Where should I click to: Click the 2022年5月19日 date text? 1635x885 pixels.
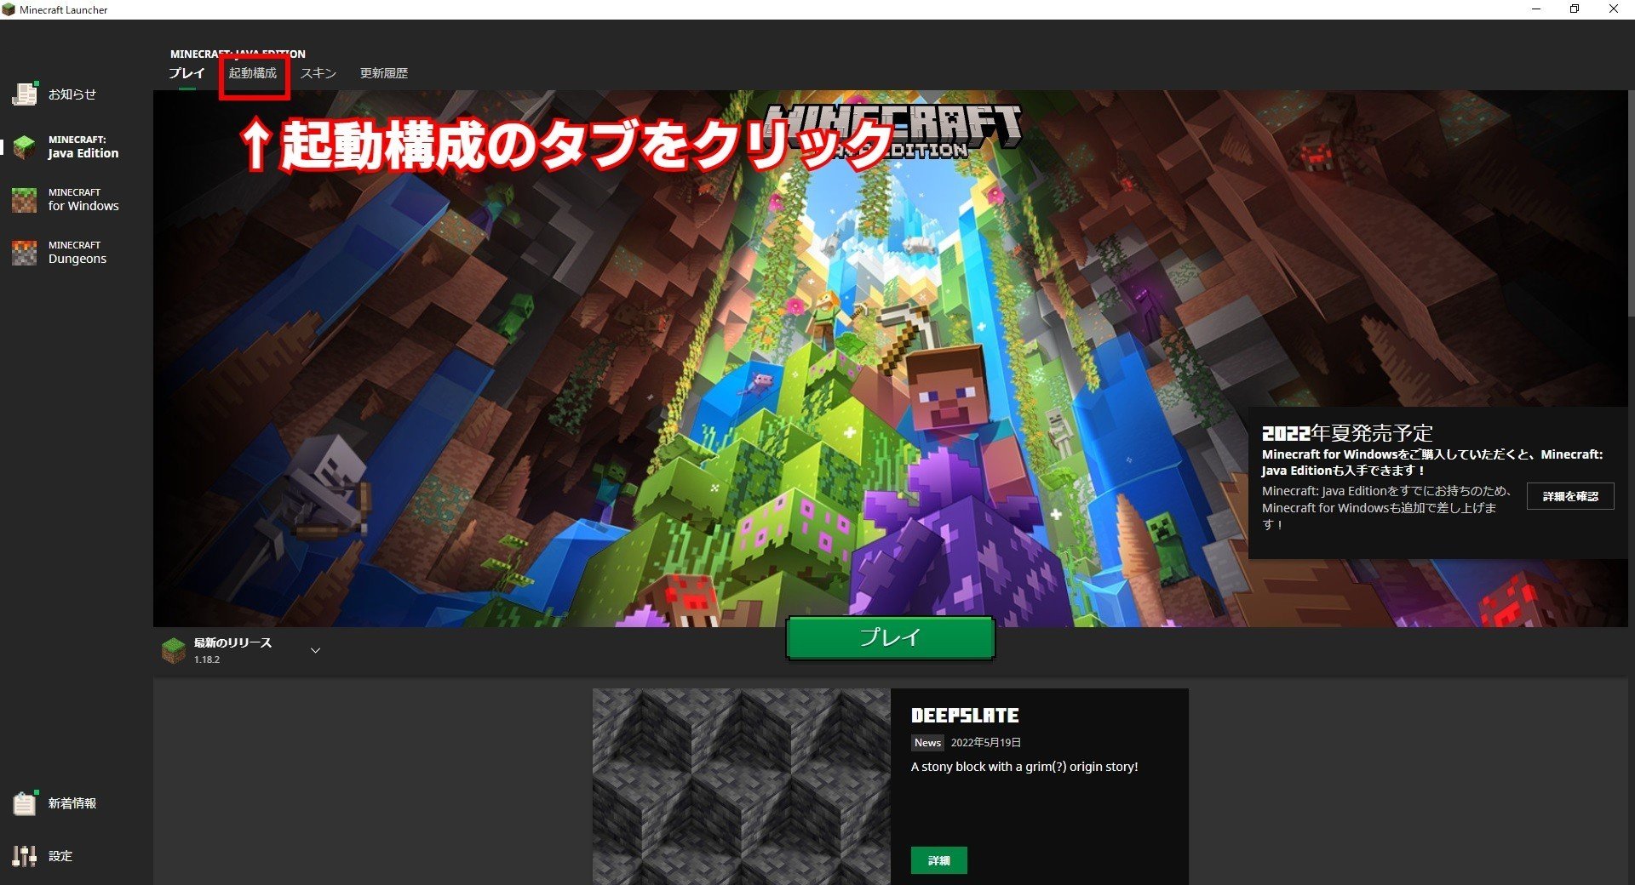click(x=986, y=743)
